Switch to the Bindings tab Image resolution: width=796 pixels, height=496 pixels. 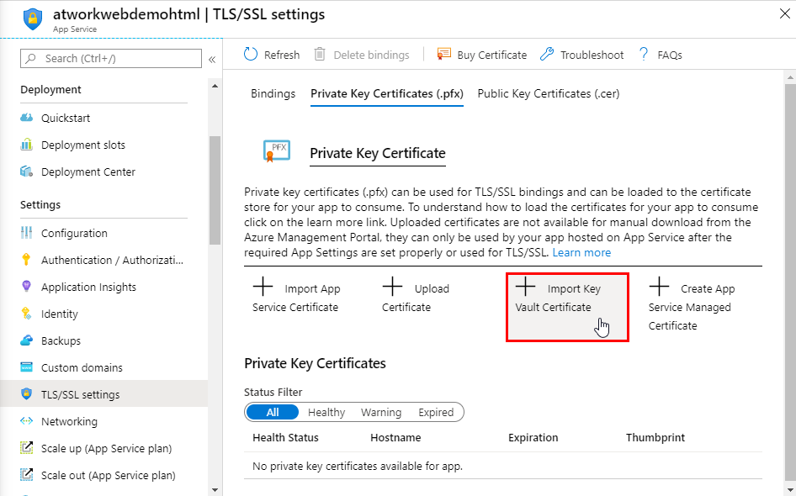pos(273,94)
